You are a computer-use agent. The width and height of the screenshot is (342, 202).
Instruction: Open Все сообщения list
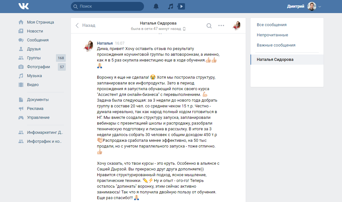pos(271,25)
